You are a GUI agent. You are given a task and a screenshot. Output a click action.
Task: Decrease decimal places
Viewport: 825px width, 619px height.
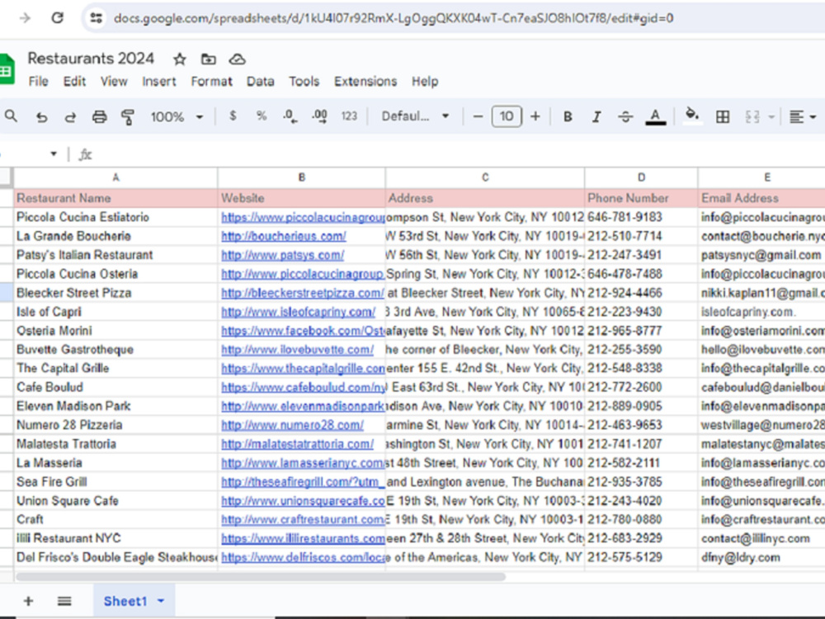(x=290, y=116)
